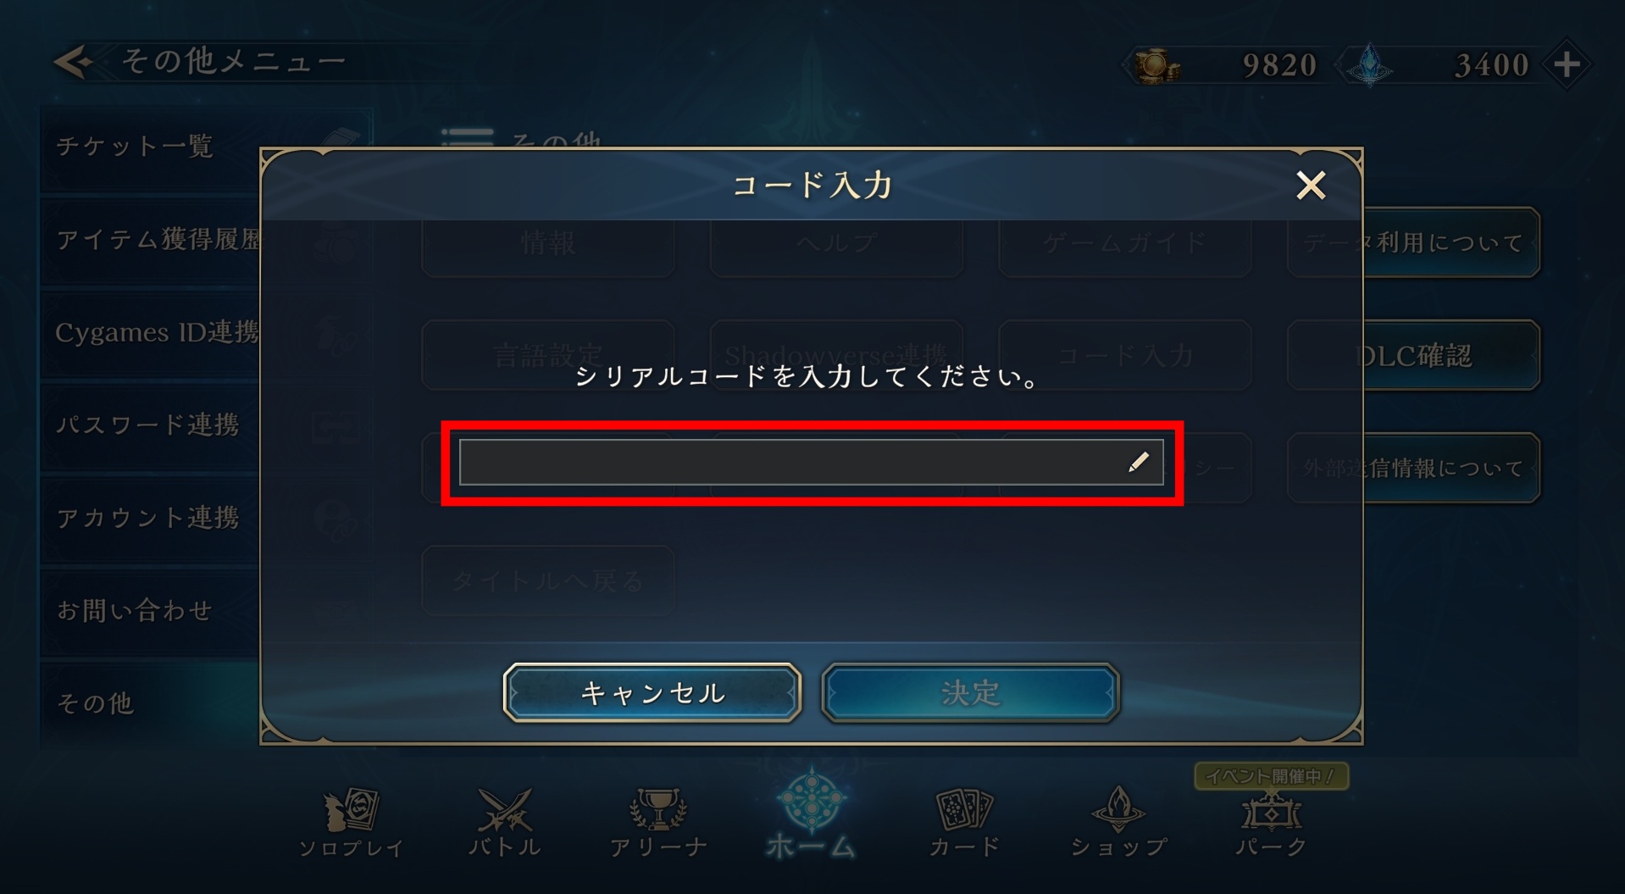Click the pencil edit icon in code field
This screenshot has width=1625, height=894.
click(x=1139, y=462)
